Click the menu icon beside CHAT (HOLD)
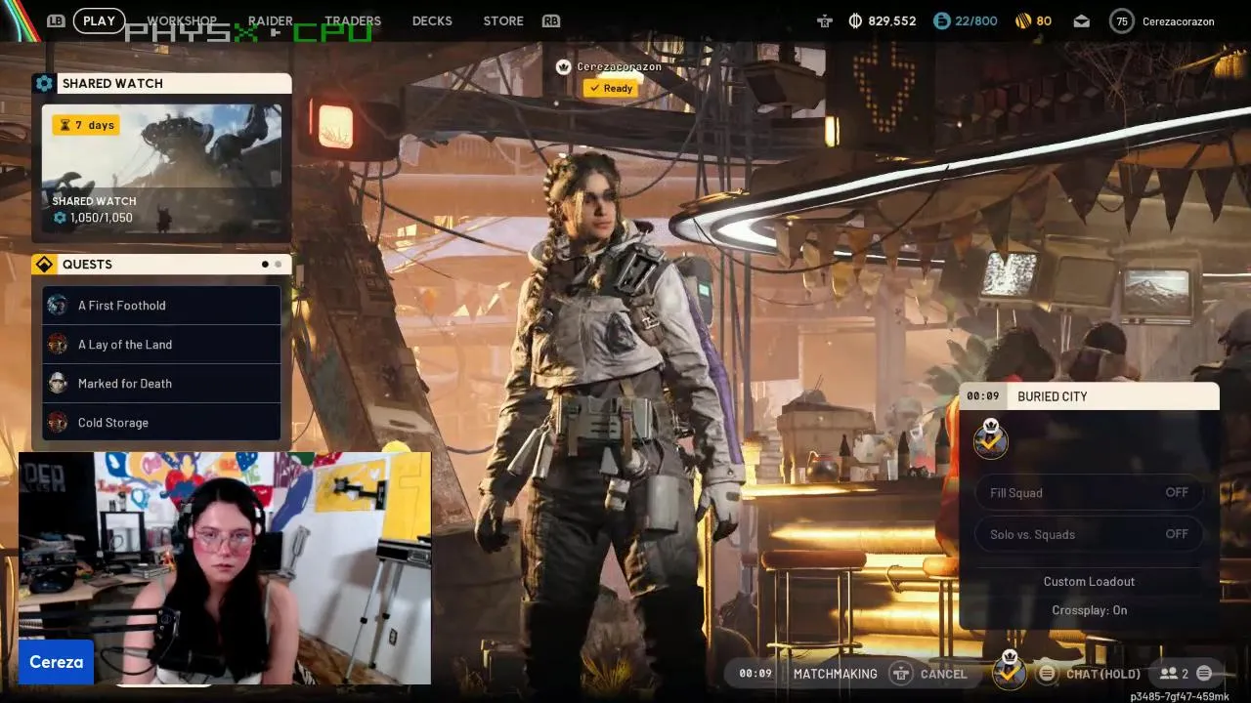 pos(1047,673)
